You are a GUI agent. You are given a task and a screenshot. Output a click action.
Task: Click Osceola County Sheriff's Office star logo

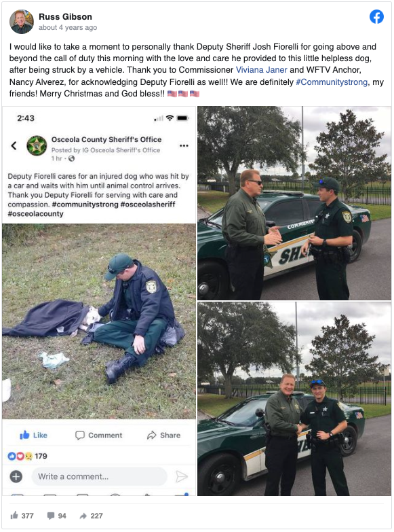tap(37, 145)
